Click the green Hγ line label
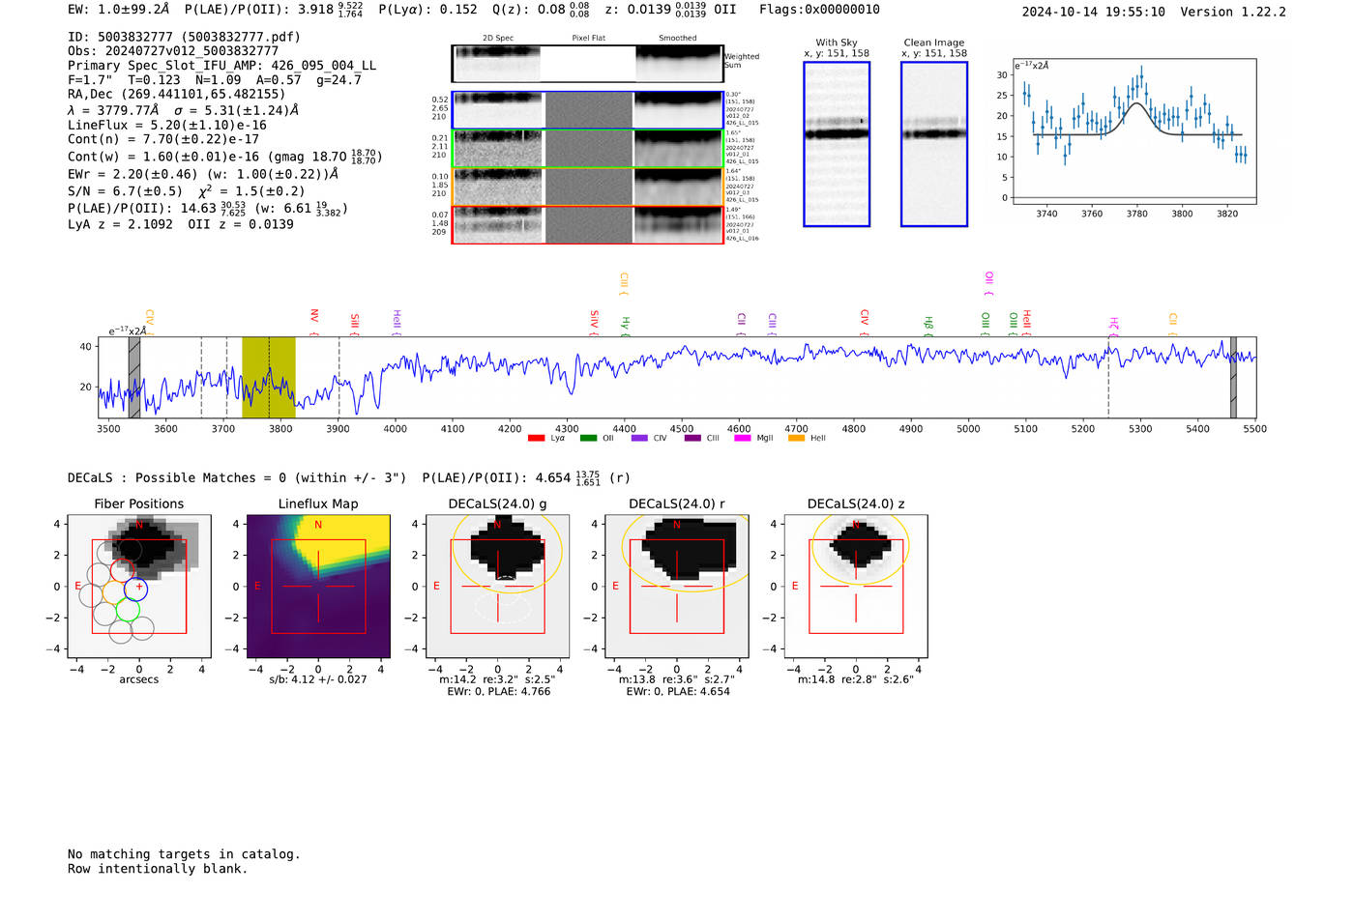 point(626,325)
